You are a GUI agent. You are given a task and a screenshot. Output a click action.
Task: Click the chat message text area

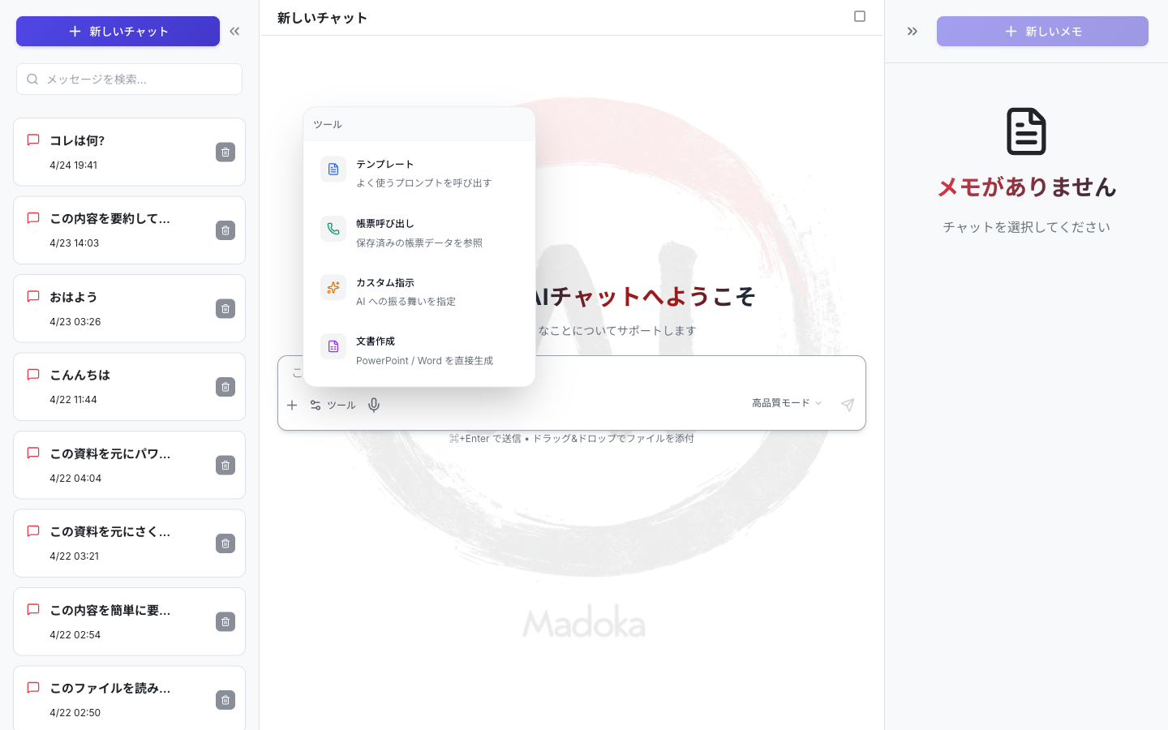[572, 373]
